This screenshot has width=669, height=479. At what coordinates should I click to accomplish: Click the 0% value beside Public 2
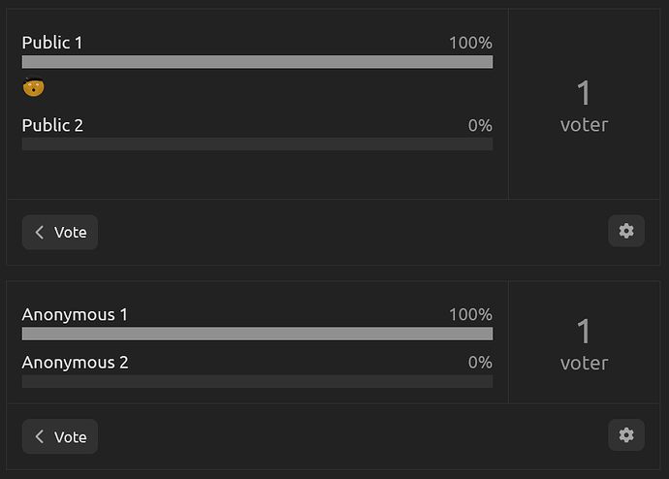click(x=480, y=125)
